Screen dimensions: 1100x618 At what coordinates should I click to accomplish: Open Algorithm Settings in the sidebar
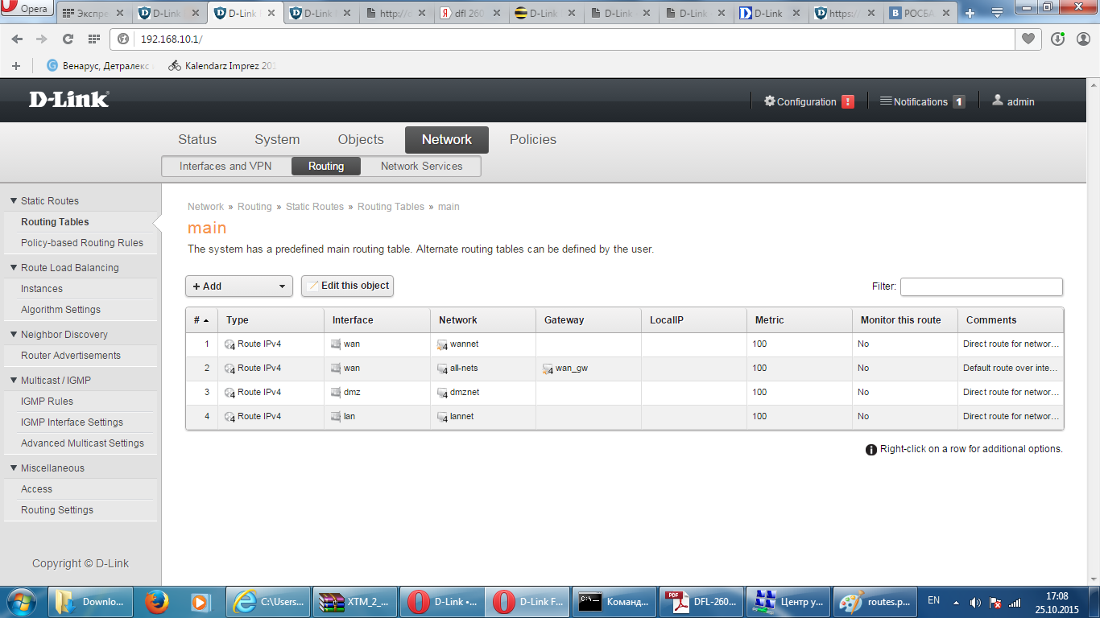(61, 309)
